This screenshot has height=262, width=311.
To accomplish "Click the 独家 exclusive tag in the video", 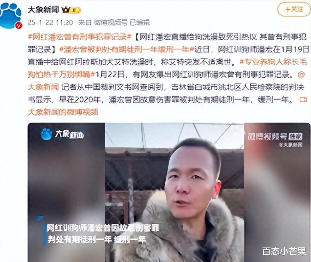I will click(295, 136).
